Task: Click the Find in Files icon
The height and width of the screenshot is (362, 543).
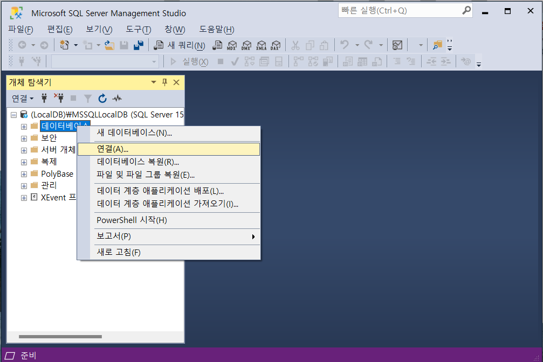Action: coord(437,45)
